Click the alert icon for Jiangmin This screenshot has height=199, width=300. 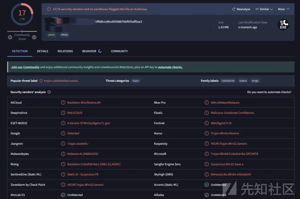pos(63,144)
